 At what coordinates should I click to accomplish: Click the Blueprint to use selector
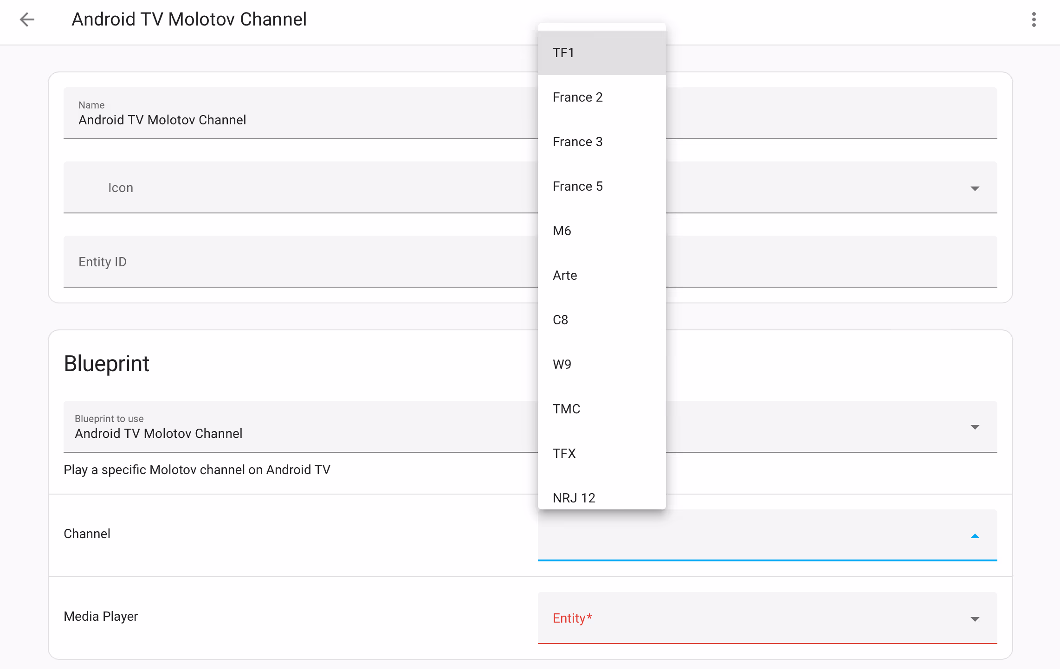coord(530,427)
